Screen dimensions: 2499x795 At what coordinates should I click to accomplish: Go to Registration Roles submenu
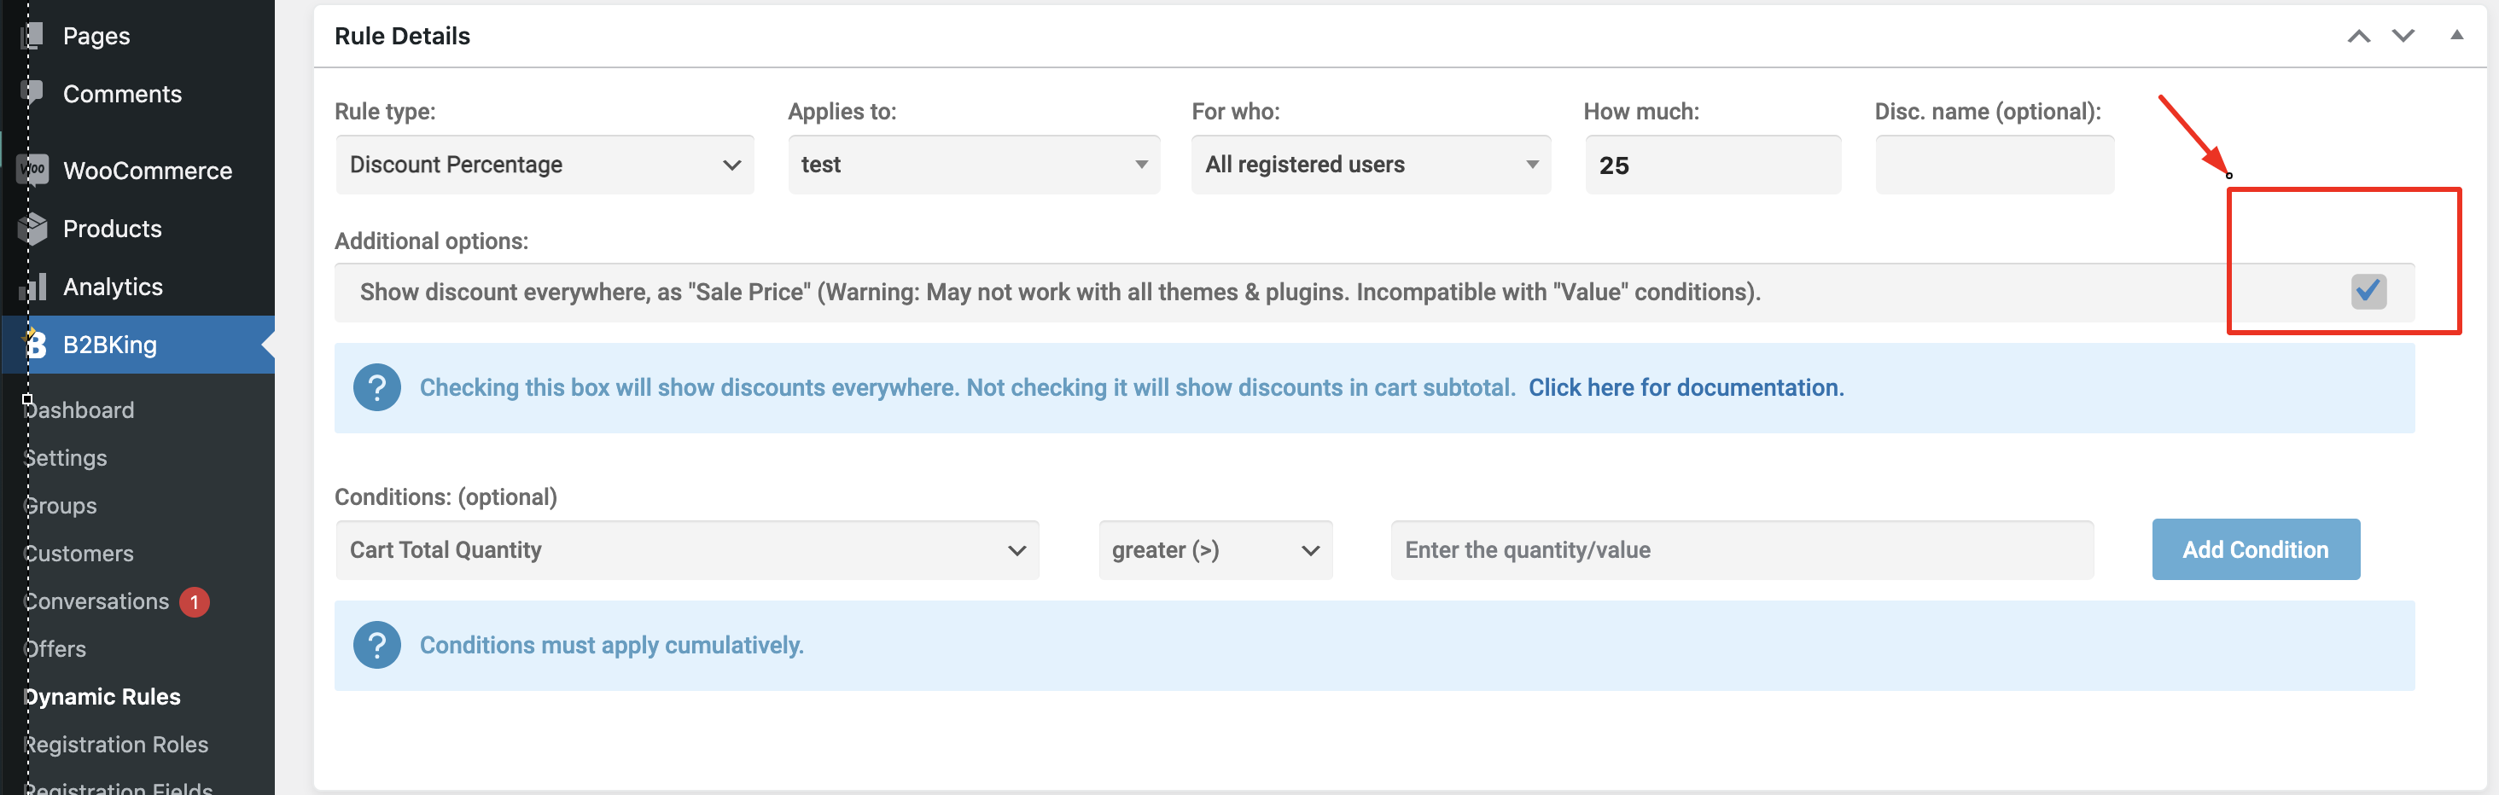[116, 745]
